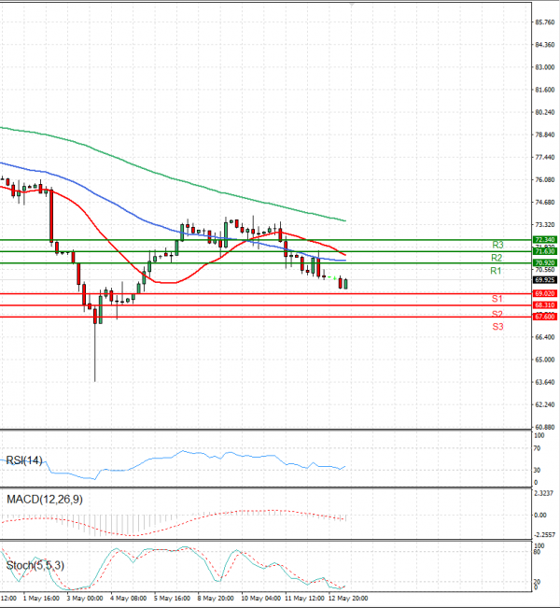Click the MACD scale value 2.3237
The height and width of the screenshot is (608, 560).
click(x=546, y=493)
